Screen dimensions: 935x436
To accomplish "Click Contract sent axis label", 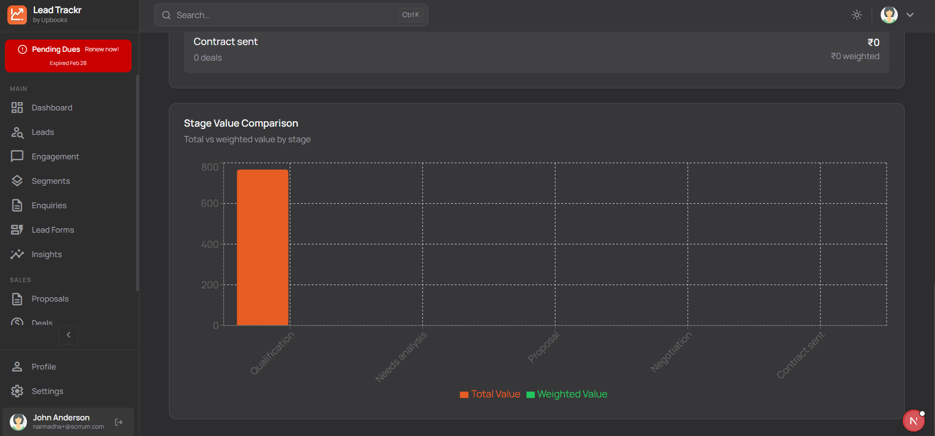I will (x=800, y=355).
